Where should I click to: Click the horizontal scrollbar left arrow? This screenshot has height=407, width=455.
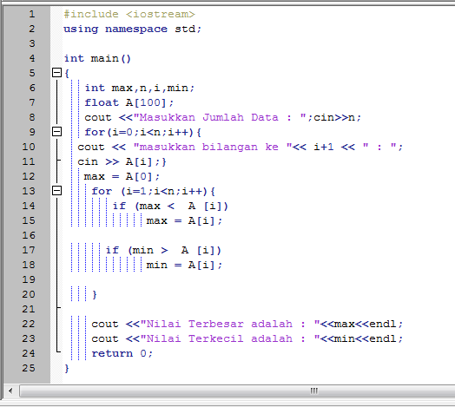pos(10,391)
